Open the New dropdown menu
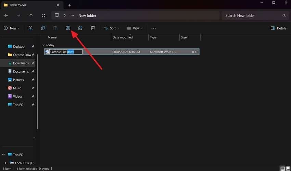The width and height of the screenshot is (291, 171). click(12, 28)
